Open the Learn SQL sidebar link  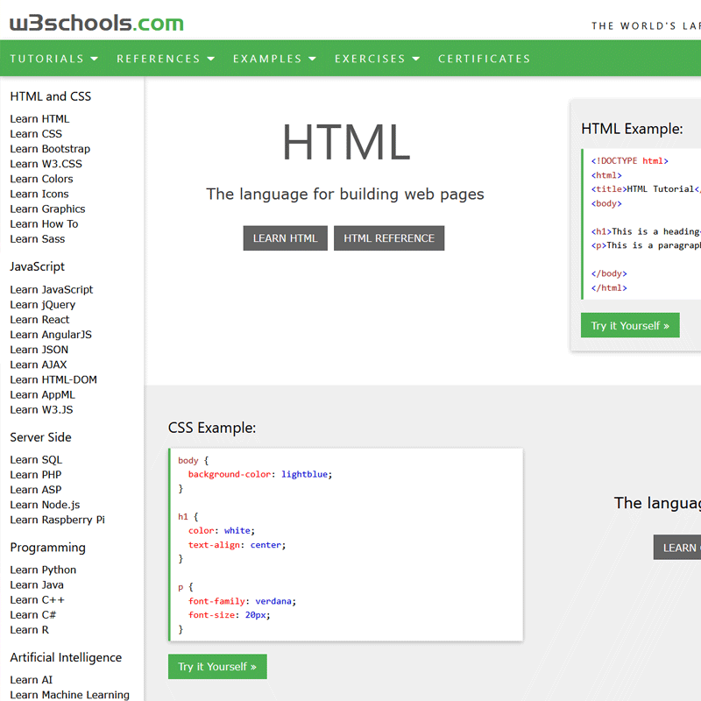[35, 459]
